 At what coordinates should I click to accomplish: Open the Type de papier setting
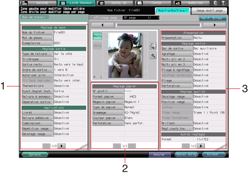108,107
